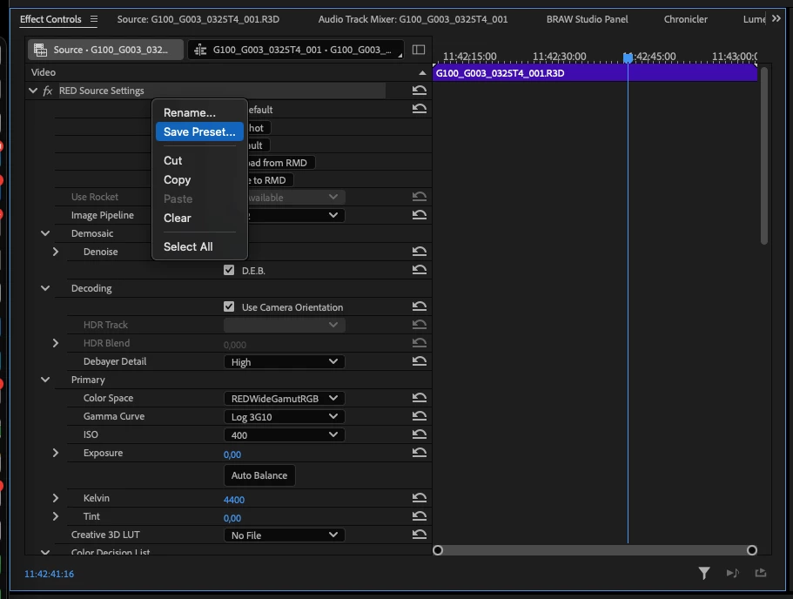Reset the Use Rocket parameter
Image resolution: width=793 pixels, height=599 pixels.
tap(420, 196)
